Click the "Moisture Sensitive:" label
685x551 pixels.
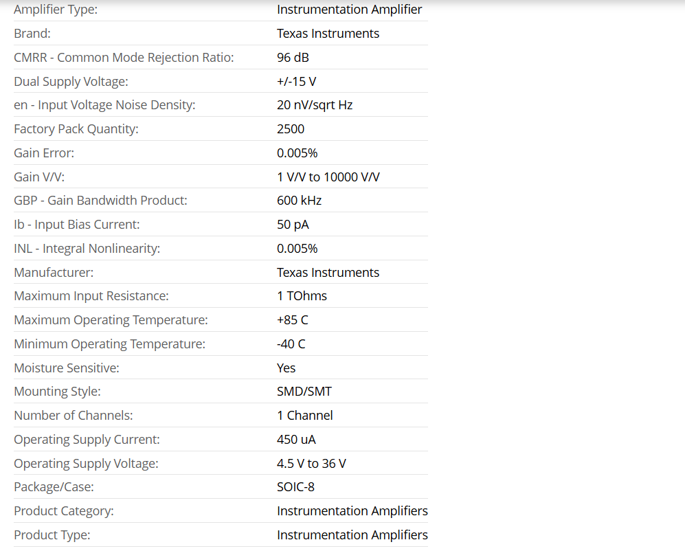tap(67, 368)
